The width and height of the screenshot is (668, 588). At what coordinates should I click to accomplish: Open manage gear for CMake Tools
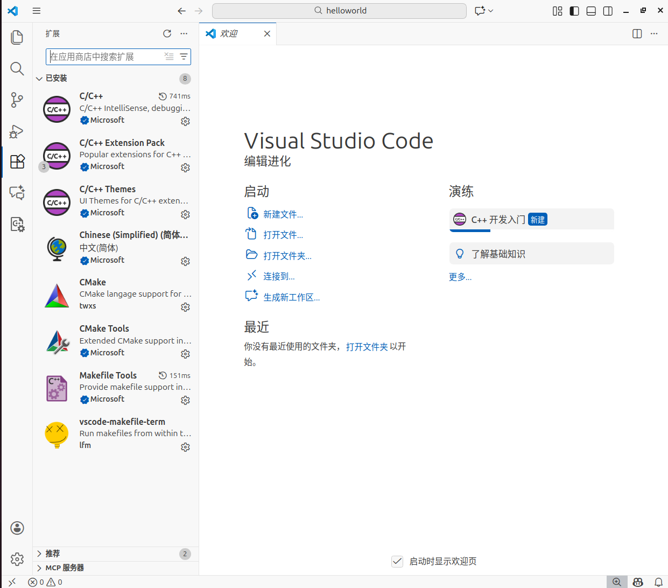(185, 354)
